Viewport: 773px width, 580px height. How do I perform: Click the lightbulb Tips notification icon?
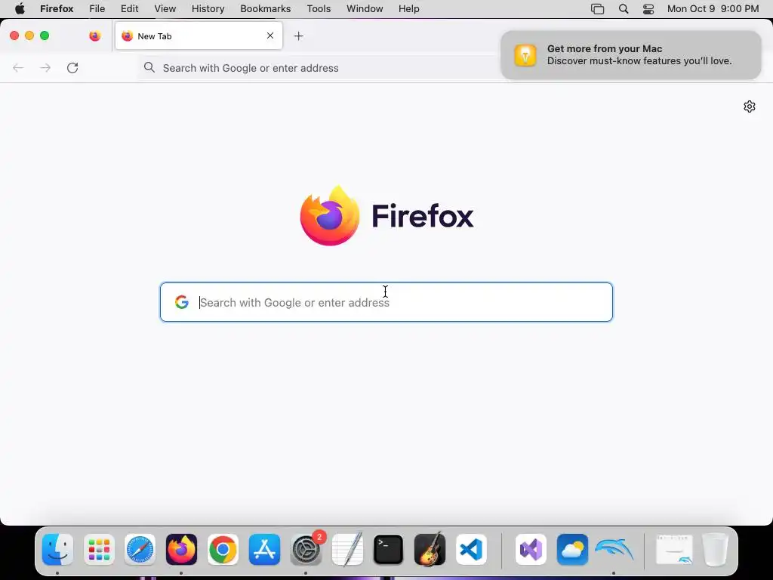[x=525, y=54]
